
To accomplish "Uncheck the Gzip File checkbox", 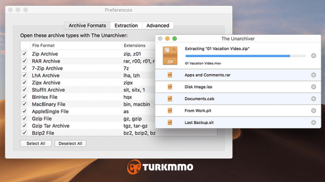I will click(x=24, y=118).
